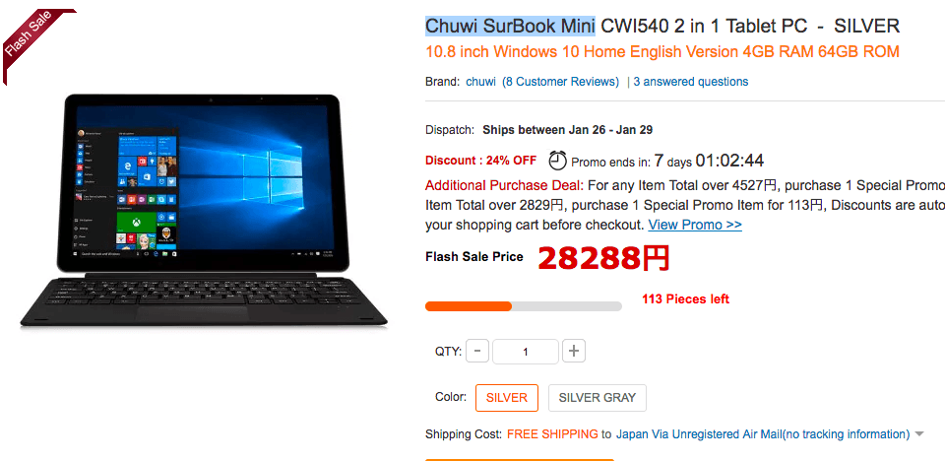This screenshot has width=945, height=461.
Task: Click the keyboard portion of product photo
Action: pyautogui.click(x=203, y=301)
